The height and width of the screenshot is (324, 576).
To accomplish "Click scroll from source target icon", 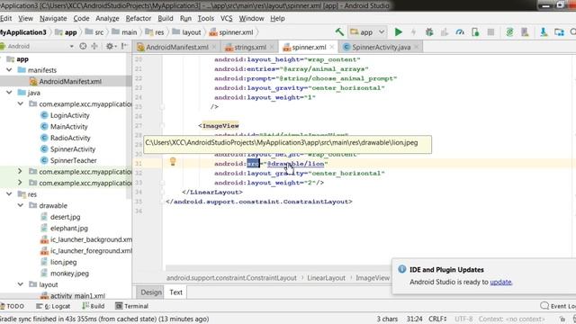I will tap(83, 46).
